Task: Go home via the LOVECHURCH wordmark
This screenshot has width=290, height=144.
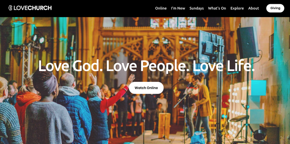Action: (x=33, y=8)
